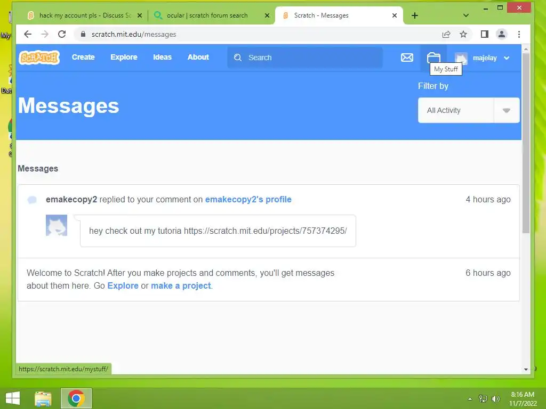Click the 4 hours ago timestamp

(x=488, y=199)
